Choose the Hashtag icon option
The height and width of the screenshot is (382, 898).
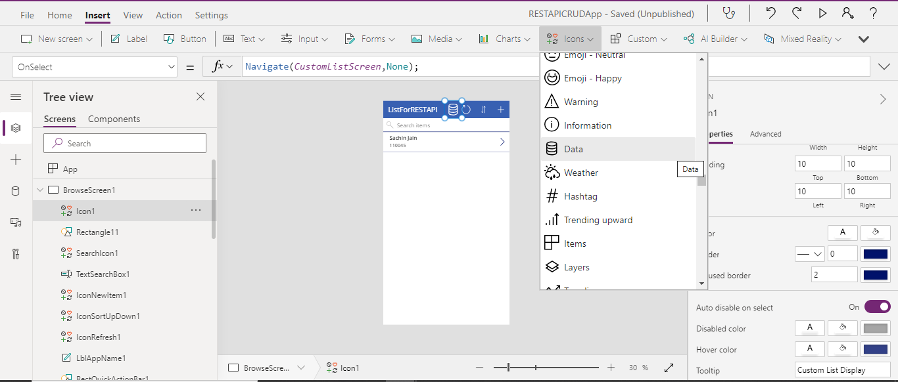coord(580,196)
